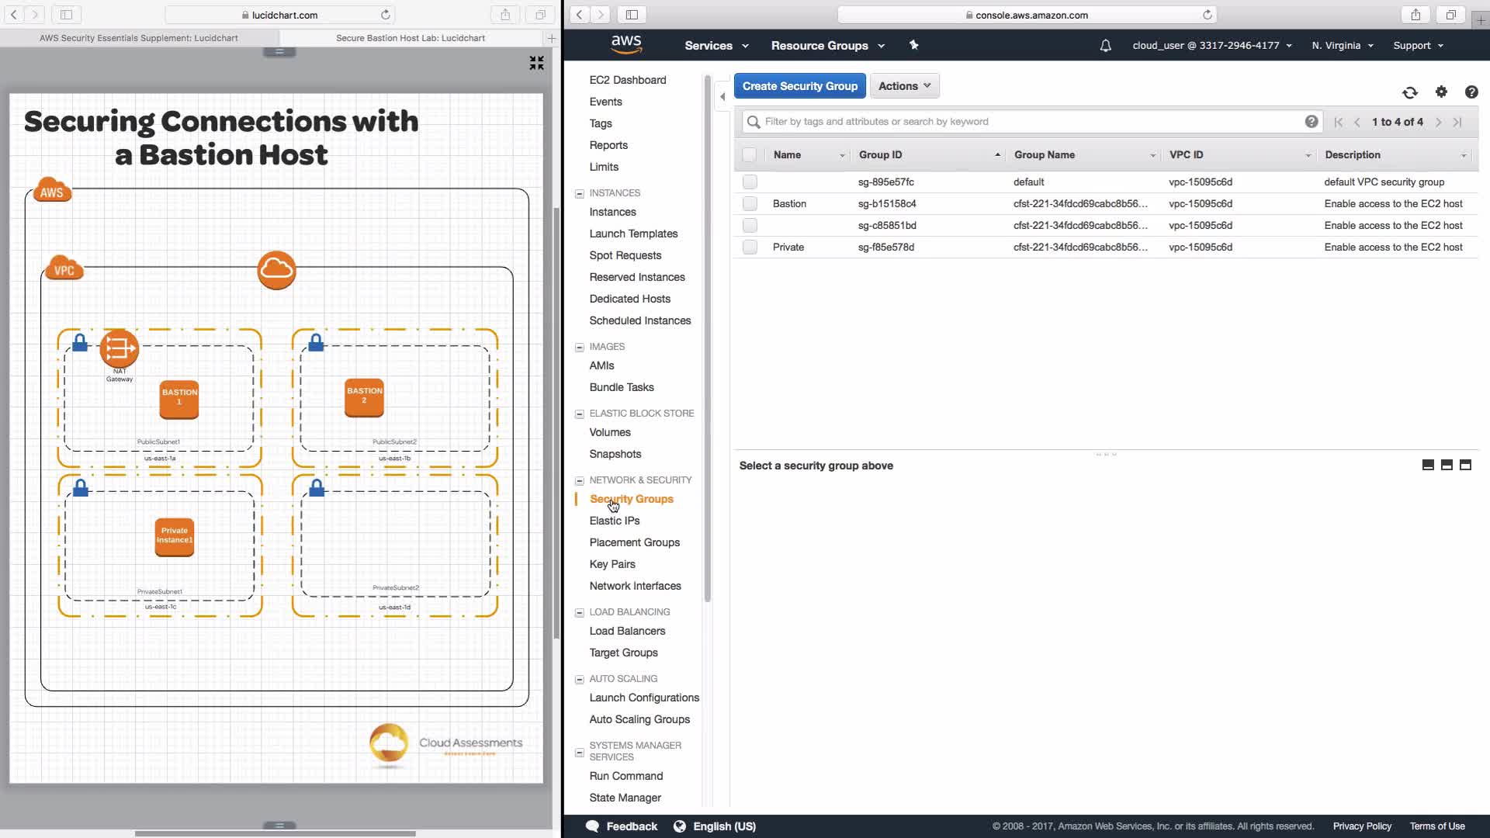This screenshot has height=838, width=1490.
Task: Check the Private security group checkbox
Action: coord(750,248)
